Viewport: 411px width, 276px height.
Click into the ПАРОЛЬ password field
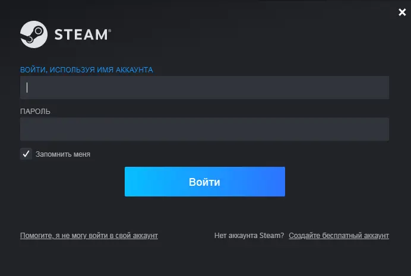coord(204,129)
